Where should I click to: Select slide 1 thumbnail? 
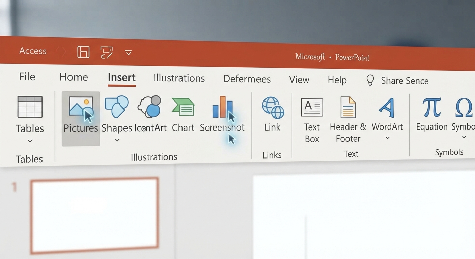click(94, 216)
